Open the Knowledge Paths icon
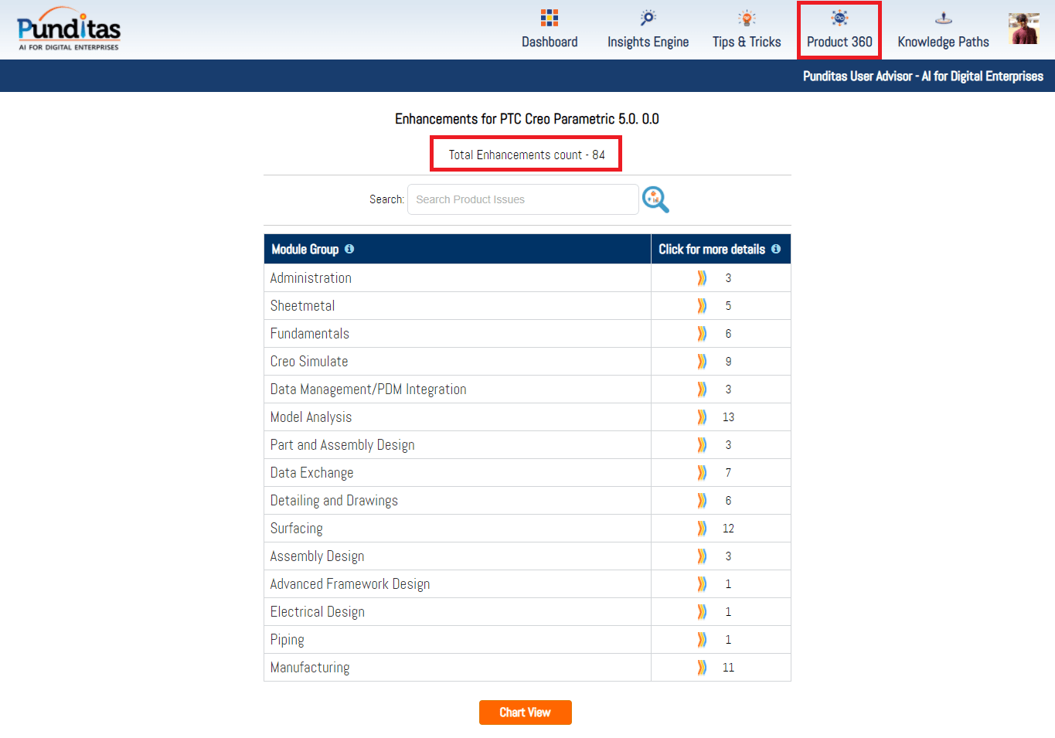 click(943, 18)
